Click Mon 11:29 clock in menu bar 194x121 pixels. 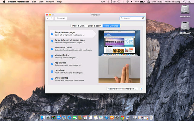pyautogui.click(x=157, y=2)
